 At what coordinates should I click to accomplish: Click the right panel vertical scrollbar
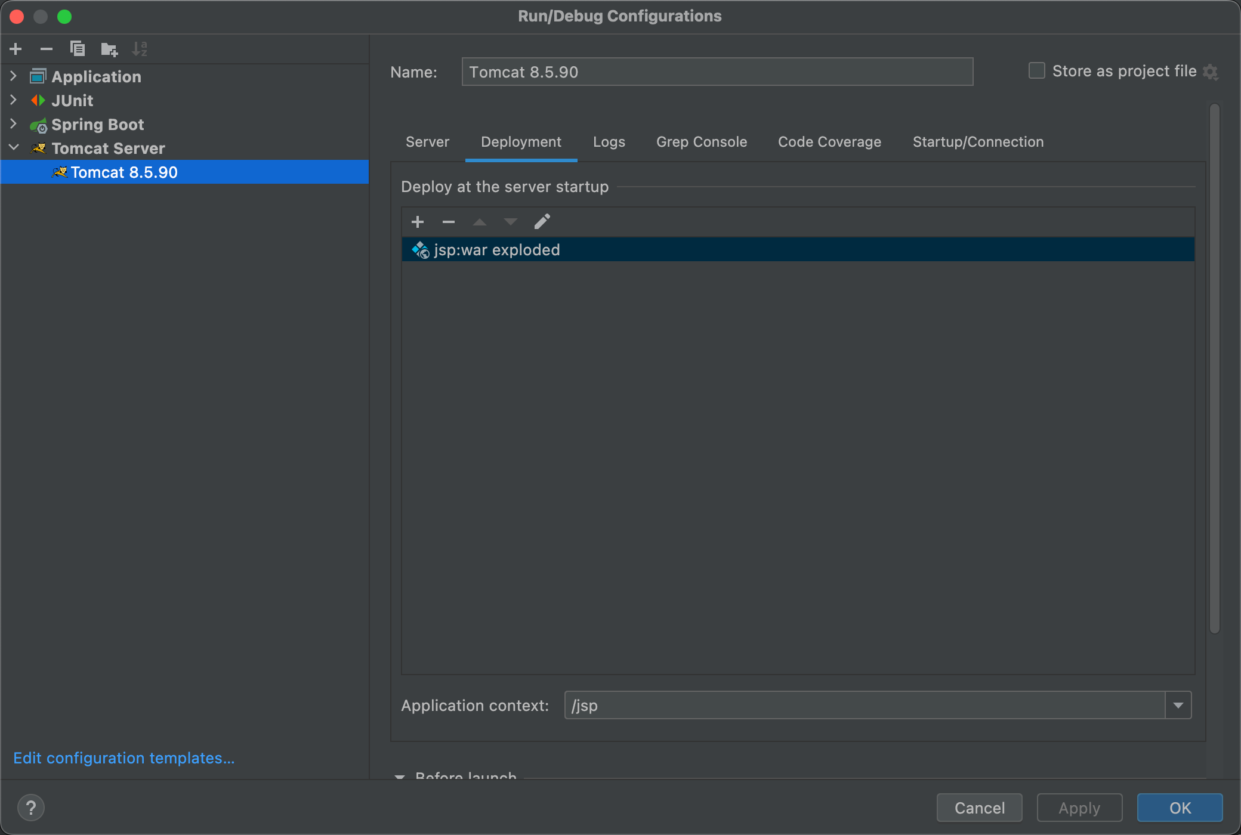click(x=1215, y=369)
